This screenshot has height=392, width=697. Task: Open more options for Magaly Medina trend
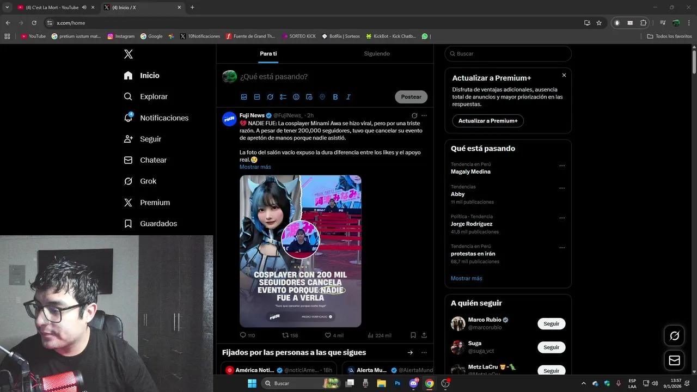pyautogui.click(x=562, y=166)
